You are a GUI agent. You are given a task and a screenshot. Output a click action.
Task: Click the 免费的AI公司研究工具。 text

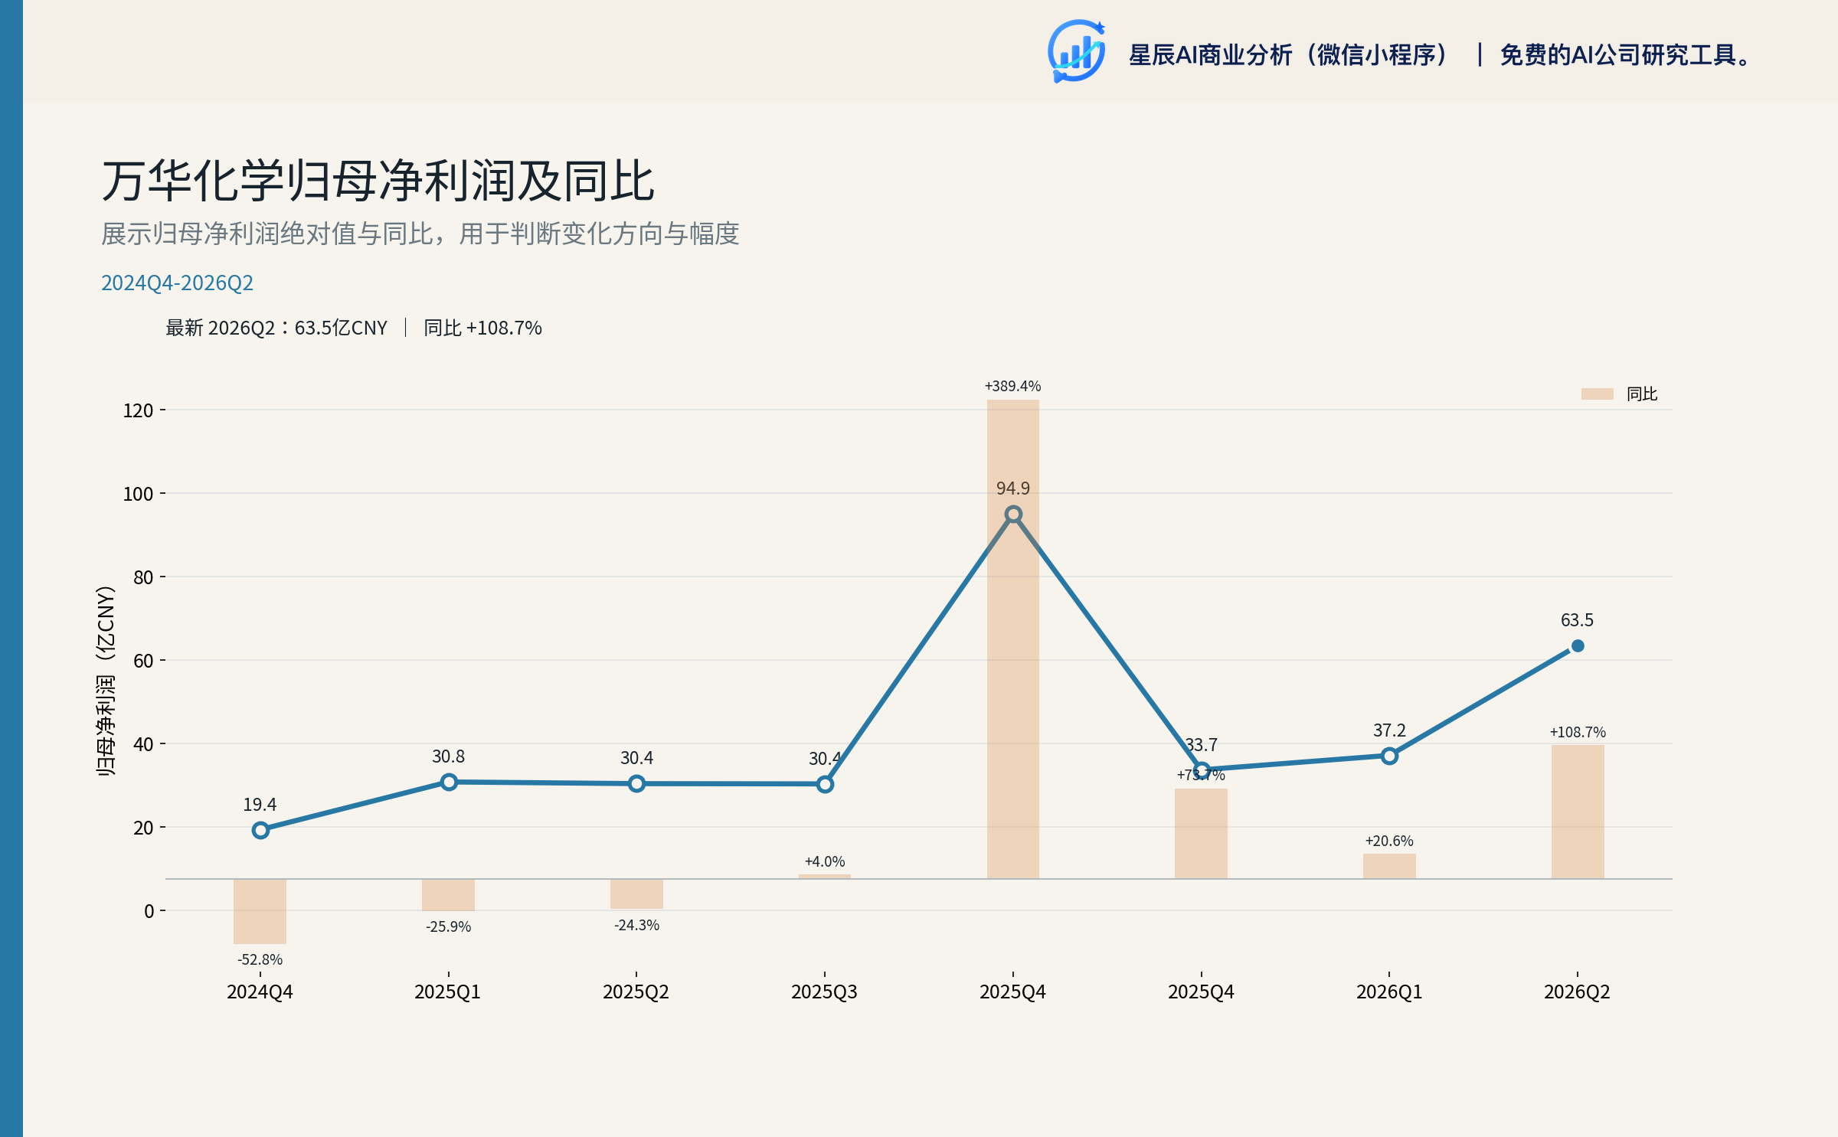pos(1626,55)
